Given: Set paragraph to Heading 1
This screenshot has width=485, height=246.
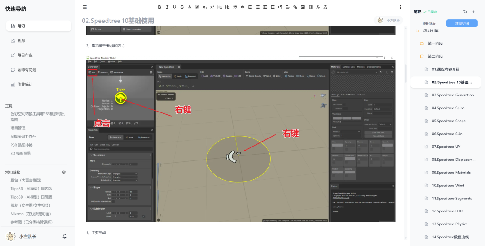Looking at the screenshot, I should click(220, 7).
